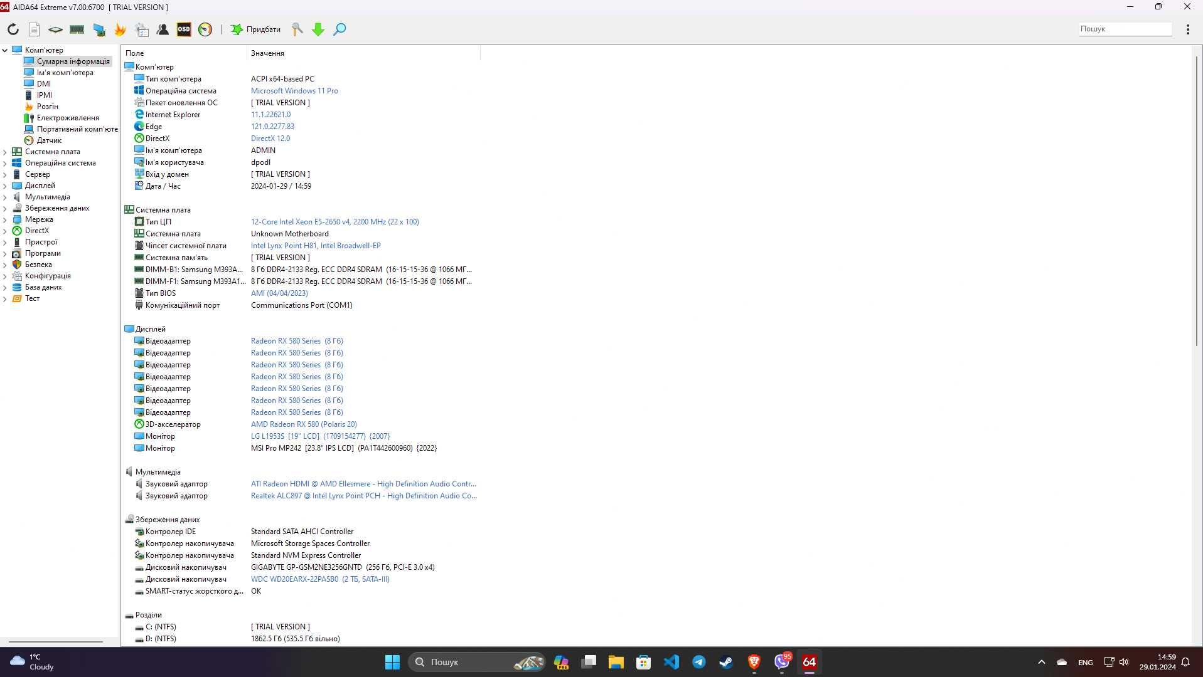Expand Збереження даних tree node
Screen dimensions: 1203x677
(5, 208)
